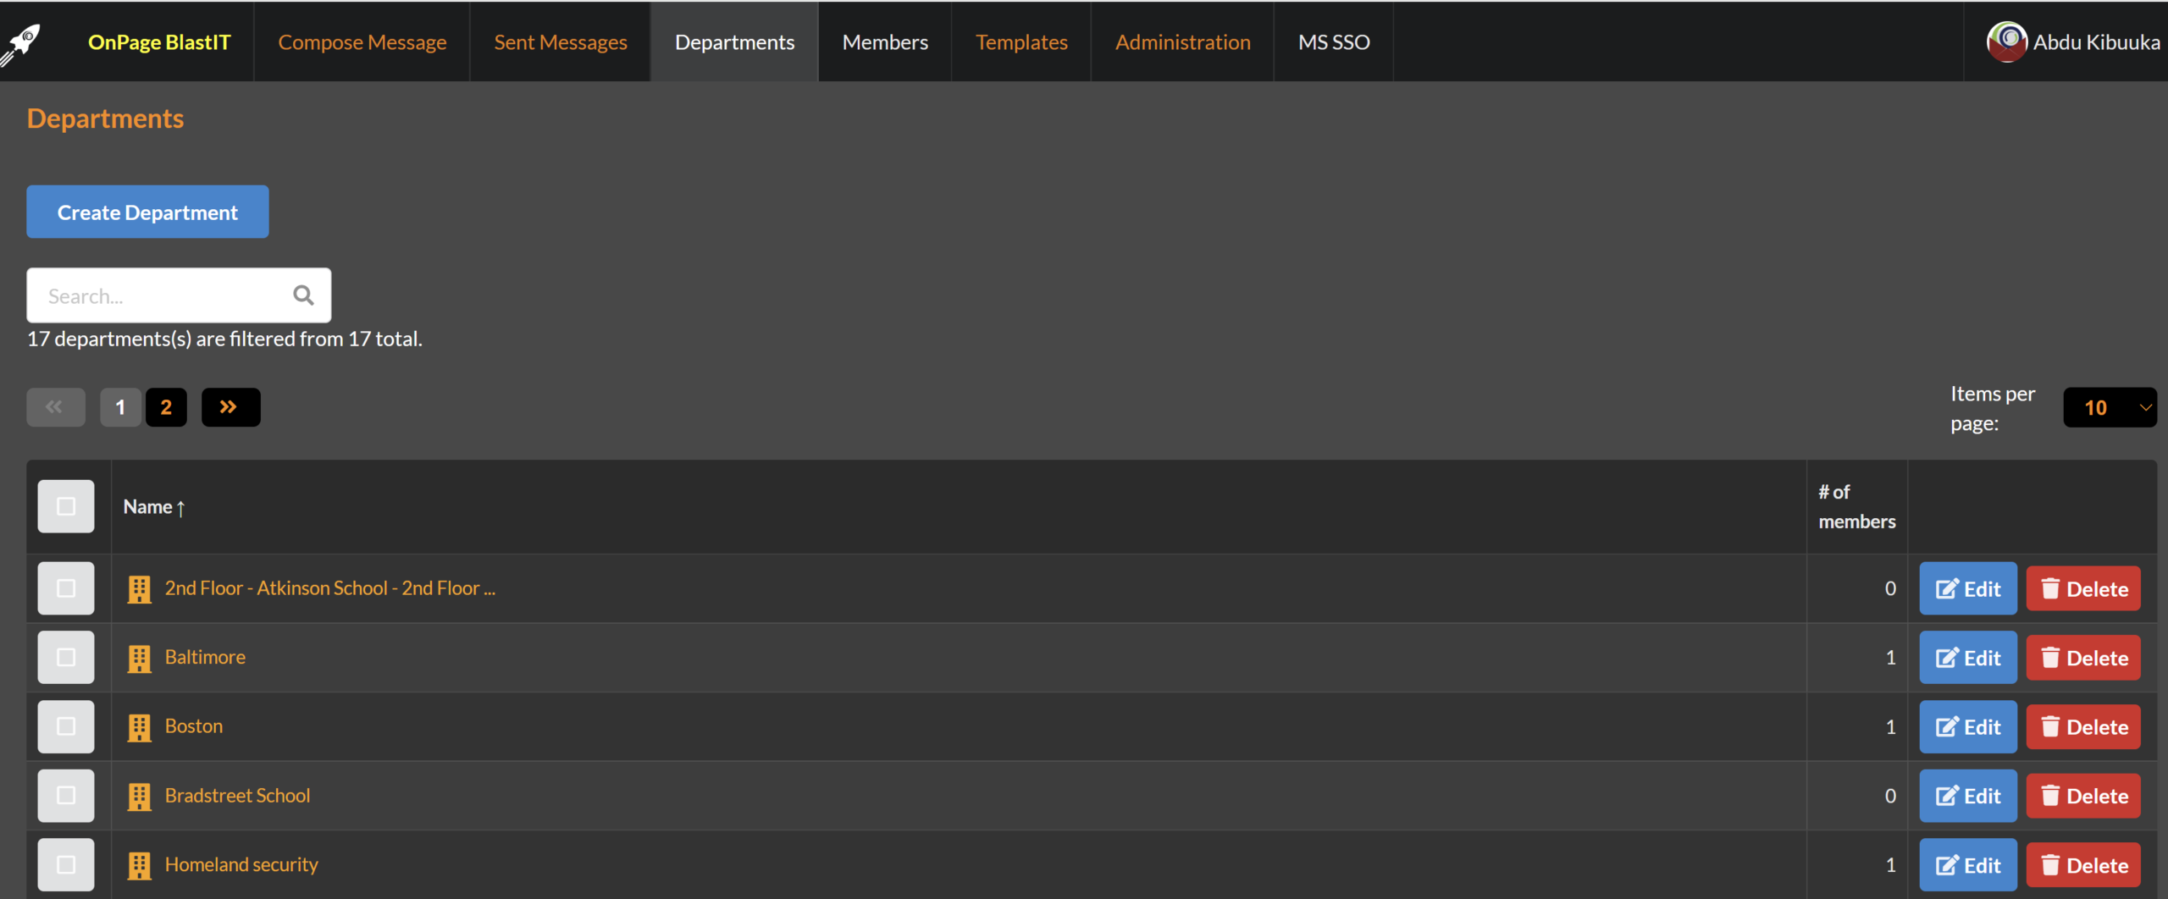Viewport: 2168px width, 899px height.
Task: Delete the Baltimore department
Action: coord(2083,658)
